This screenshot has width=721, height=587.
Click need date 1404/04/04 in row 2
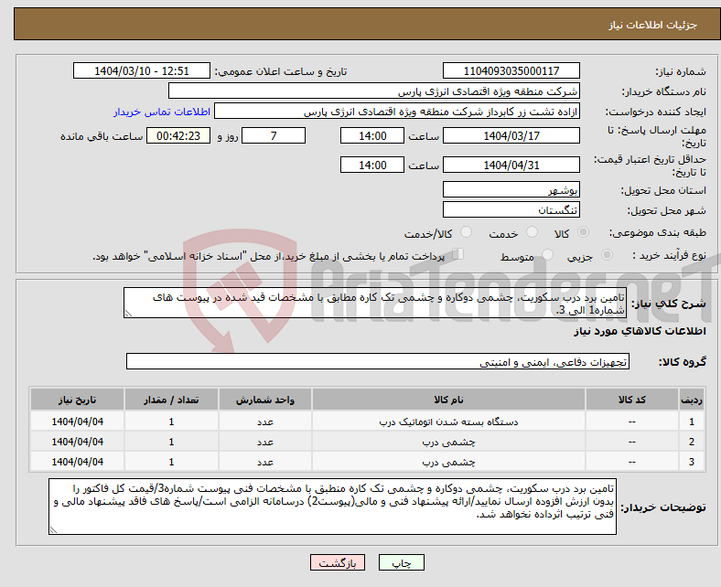pos(77,442)
